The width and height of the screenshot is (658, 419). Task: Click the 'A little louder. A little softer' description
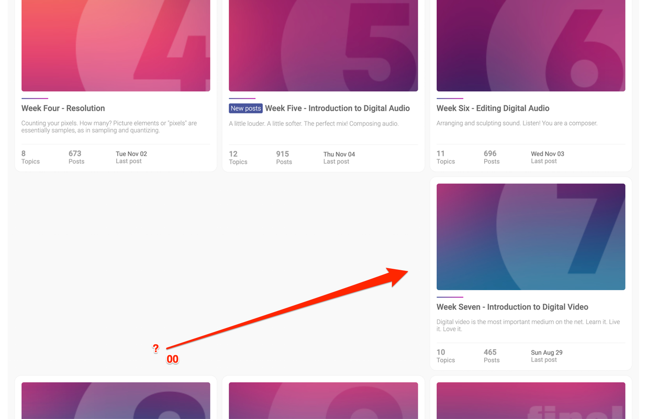click(x=314, y=124)
